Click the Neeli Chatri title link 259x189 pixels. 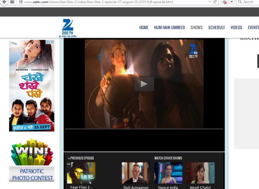(x=200, y=187)
